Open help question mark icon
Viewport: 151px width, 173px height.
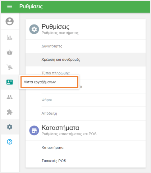click(10, 142)
